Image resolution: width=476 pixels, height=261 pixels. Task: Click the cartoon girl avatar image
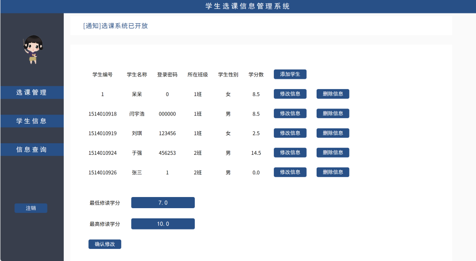[x=33, y=50]
